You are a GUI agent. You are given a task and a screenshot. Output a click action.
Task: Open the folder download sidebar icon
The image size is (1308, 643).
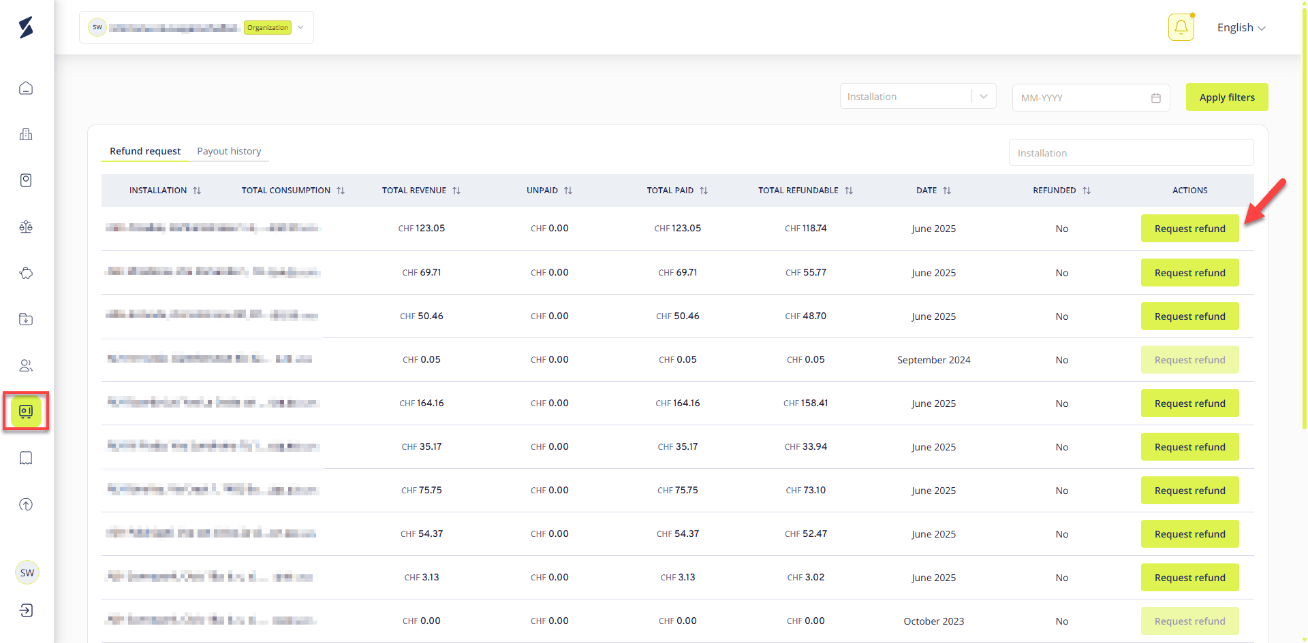(26, 319)
